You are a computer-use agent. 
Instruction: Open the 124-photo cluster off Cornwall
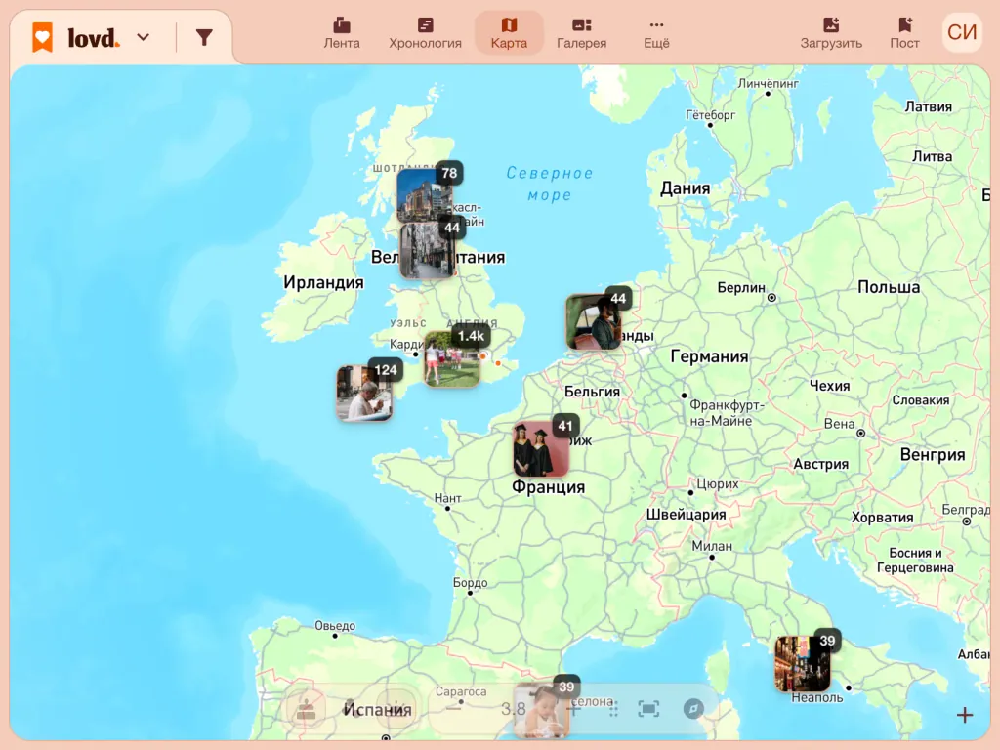364,393
